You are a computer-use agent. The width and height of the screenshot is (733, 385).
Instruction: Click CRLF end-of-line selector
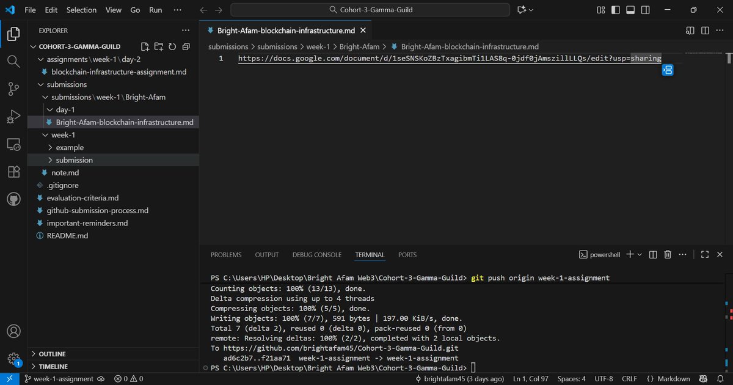[x=629, y=379]
